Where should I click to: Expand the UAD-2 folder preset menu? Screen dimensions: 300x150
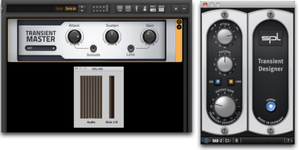(x=228, y=141)
